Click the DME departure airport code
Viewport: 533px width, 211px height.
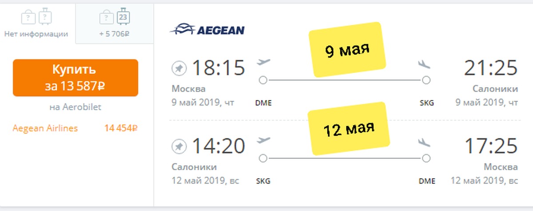(263, 103)
